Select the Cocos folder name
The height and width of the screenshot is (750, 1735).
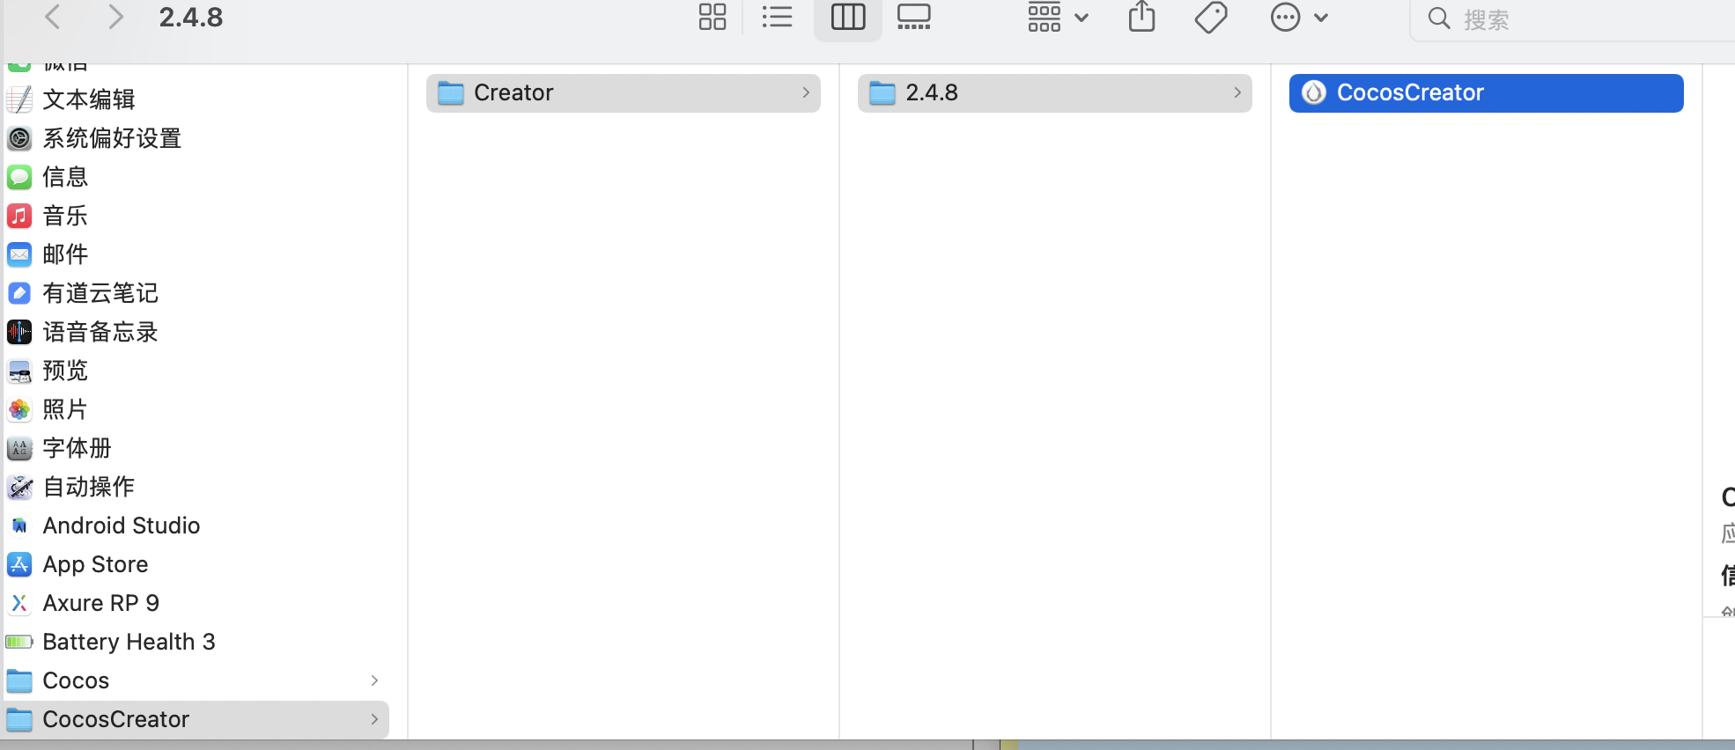(x=76, y=680)
